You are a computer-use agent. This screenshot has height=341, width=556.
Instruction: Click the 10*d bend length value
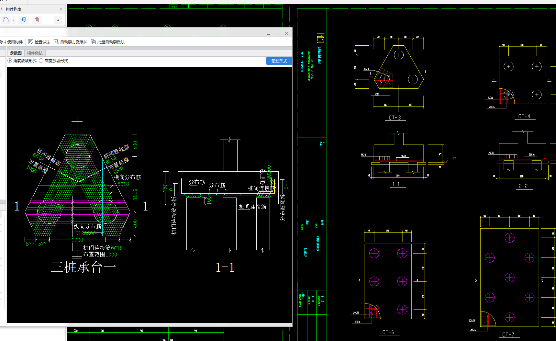pos(286,186)
